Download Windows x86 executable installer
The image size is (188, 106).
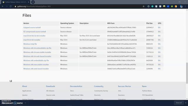click(36, 64)
